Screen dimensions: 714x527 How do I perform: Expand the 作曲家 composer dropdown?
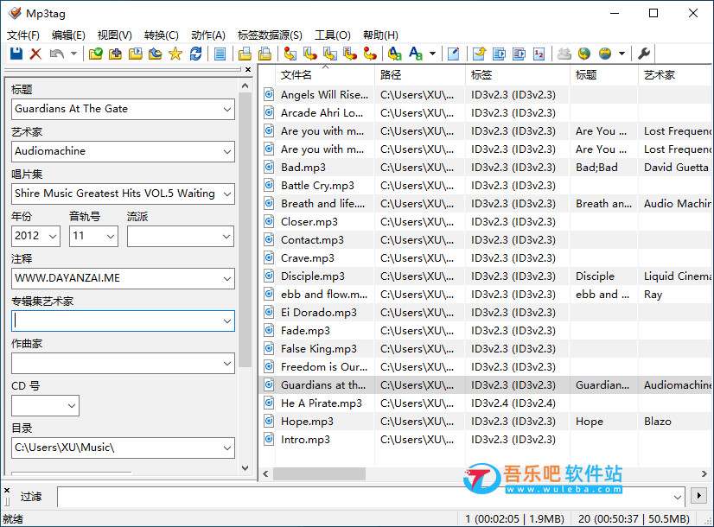click(227, 364)
